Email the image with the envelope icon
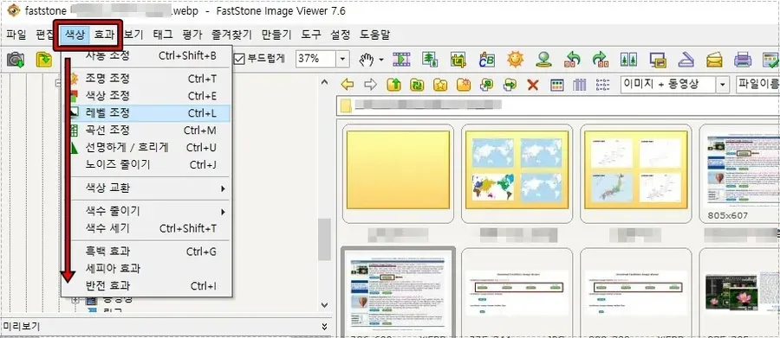The width and height of the screenshot is (780, 338). (x=714, y=60)
